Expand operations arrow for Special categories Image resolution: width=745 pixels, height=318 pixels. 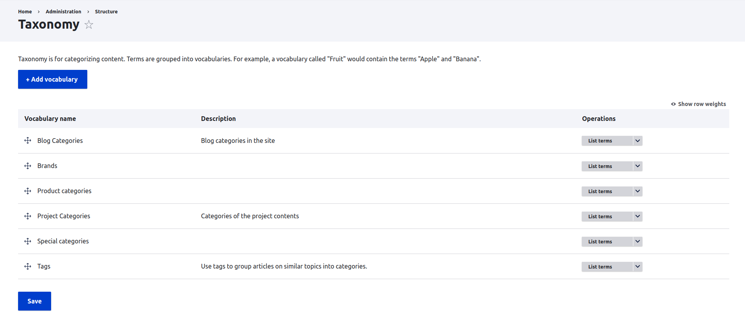point(637,241)
